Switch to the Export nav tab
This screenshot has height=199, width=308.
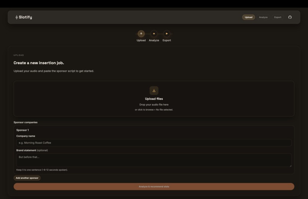pos(278,17)
